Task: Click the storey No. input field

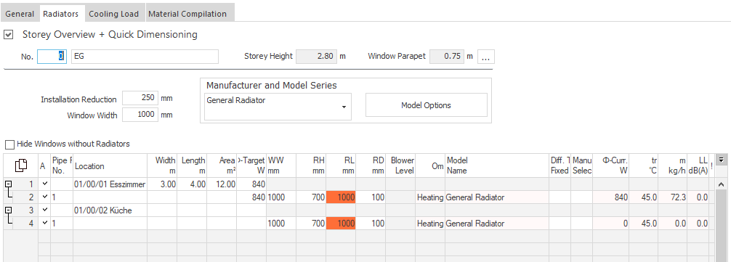Action: [x=52, y=57]
